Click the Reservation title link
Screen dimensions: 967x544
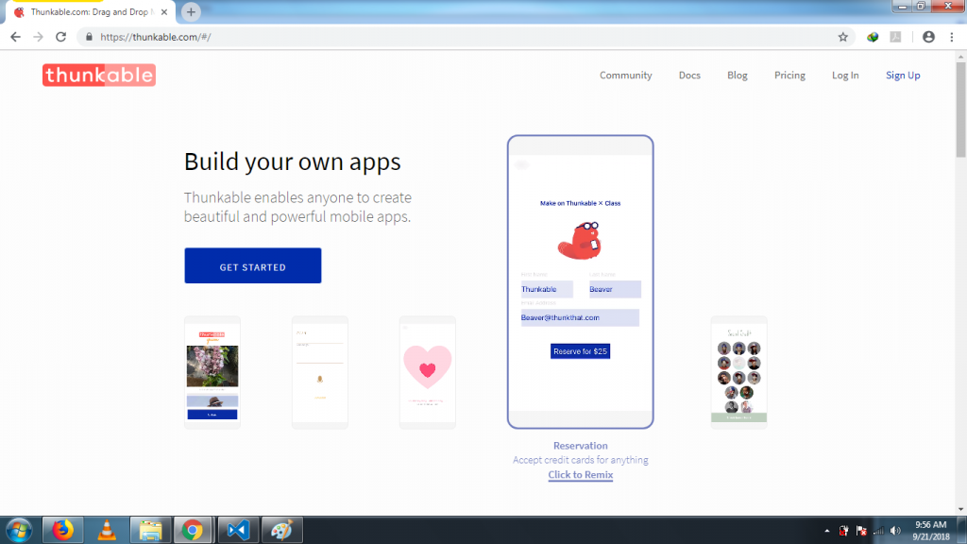click(581, 446)
